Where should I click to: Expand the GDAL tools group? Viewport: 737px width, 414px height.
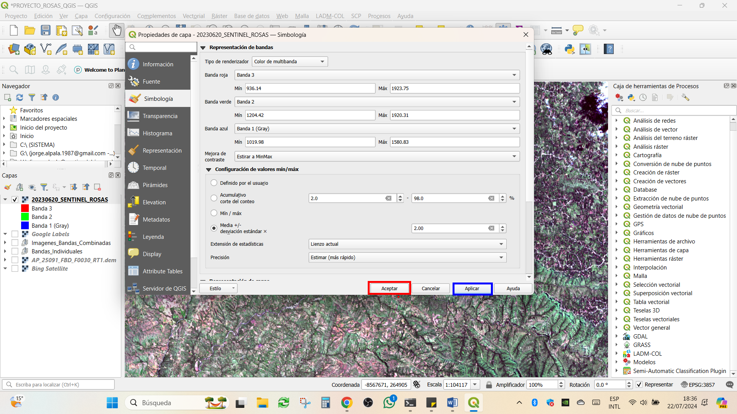(616, 336)
